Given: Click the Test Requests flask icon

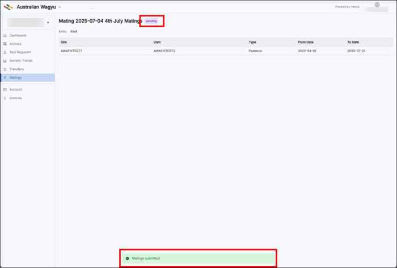Looking at the screenshot, I should [x=5, y=52].
